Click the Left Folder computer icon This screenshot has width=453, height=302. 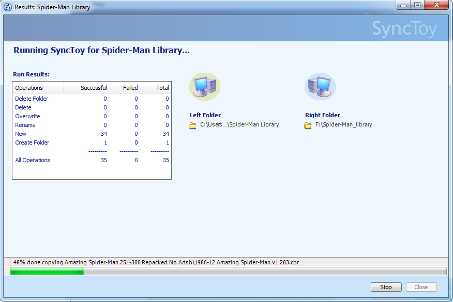[205, 87]
